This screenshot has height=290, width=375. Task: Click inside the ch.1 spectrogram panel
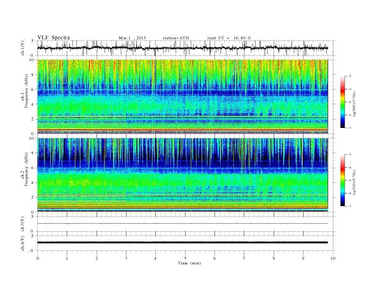(182, 97)
